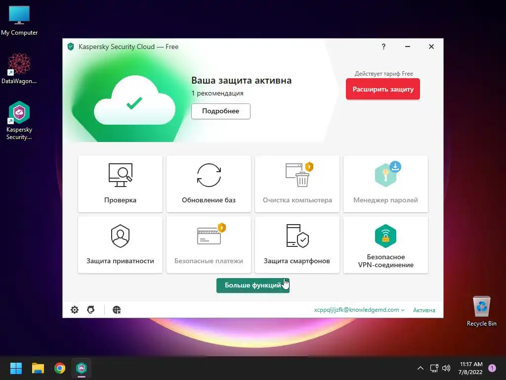The height and width of the screenshot is (380, 506).
Task: Select the Recycle Bin desktop icon
Action: point(481,311)
